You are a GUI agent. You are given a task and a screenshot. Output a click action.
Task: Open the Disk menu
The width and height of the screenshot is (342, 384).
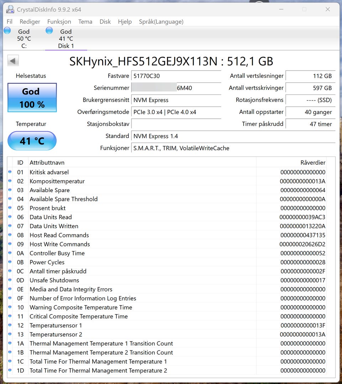105,21
